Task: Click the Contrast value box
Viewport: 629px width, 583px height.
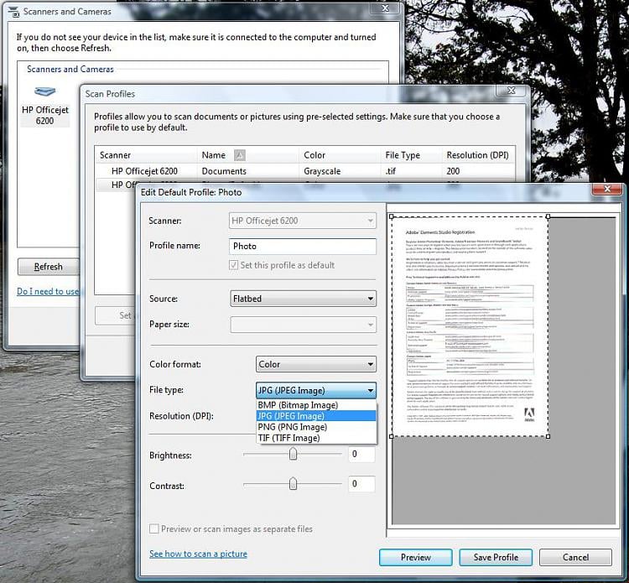Action: [x=361, y=484]
